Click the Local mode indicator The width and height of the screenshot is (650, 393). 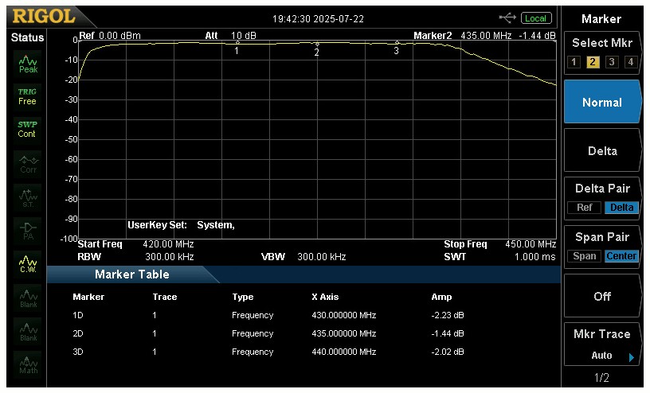[536, 18]
